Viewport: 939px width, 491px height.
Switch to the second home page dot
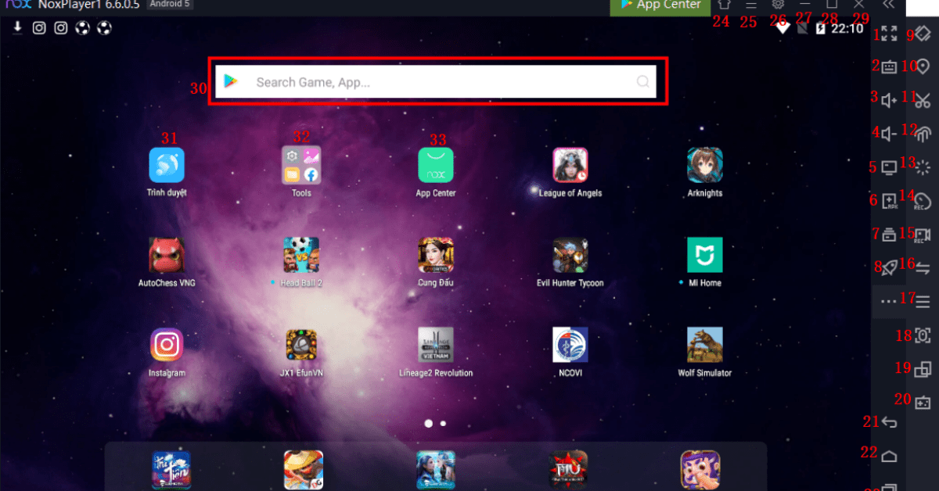pos(444,423)
